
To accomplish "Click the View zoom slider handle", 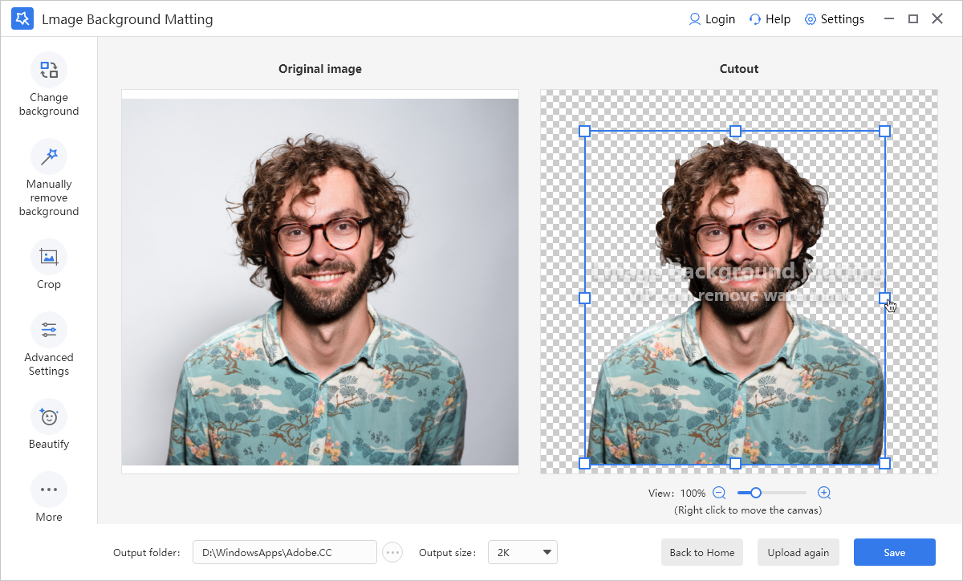I will click(x=755, y=493).
